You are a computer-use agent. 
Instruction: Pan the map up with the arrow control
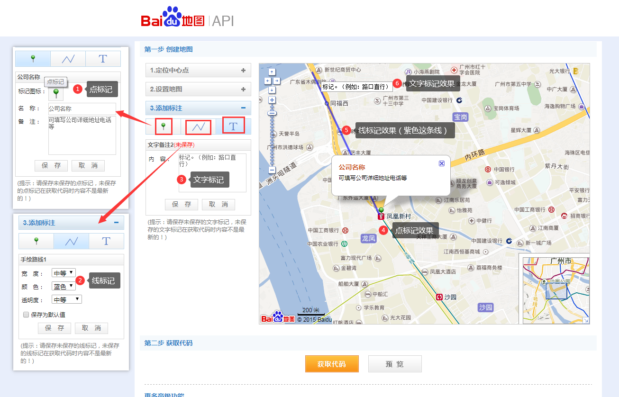[x=272, y=72]
